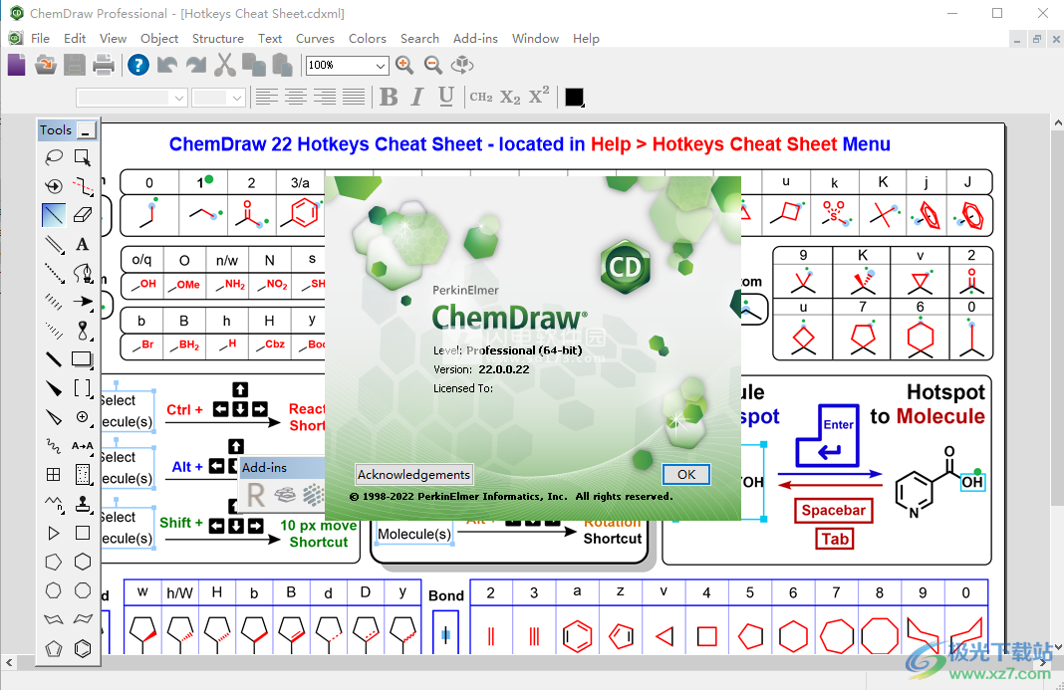The height and width of the screenshot is (690, 1064).
Task: Open the 100% zoom dropdown
Action: (x=380, y=65)
